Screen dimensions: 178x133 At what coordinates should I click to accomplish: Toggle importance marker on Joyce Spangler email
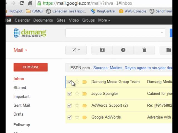tap(85, 94)
